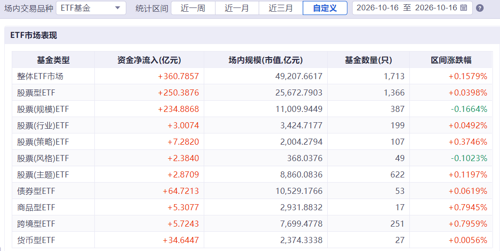Select the 股票型ETF row label
This screenshot has width=500, height=251.
coord(36,93)
